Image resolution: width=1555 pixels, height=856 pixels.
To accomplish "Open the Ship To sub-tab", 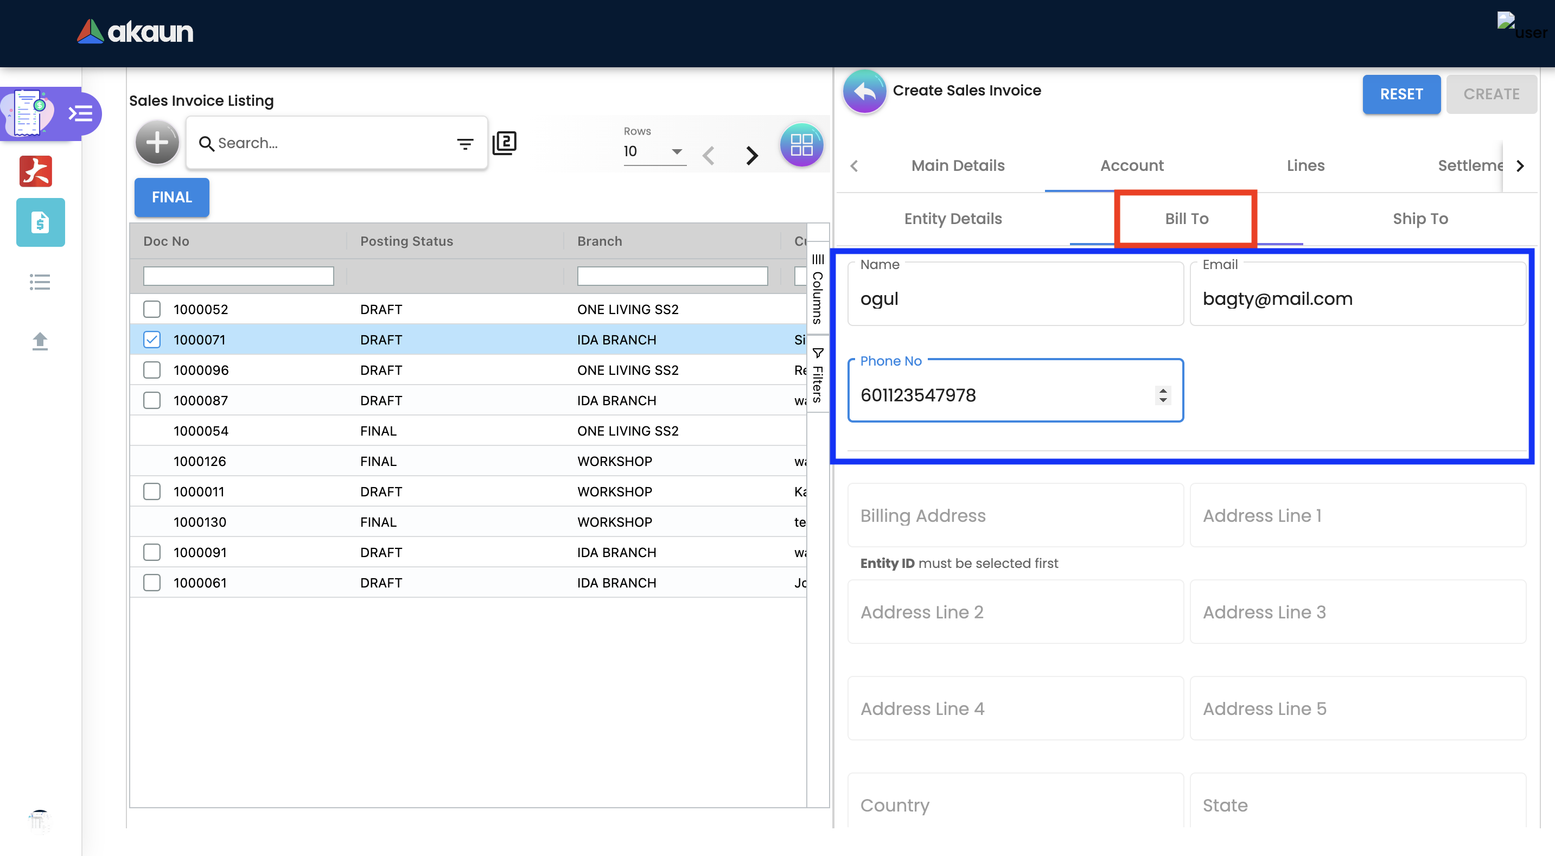I will point(1420,219).
